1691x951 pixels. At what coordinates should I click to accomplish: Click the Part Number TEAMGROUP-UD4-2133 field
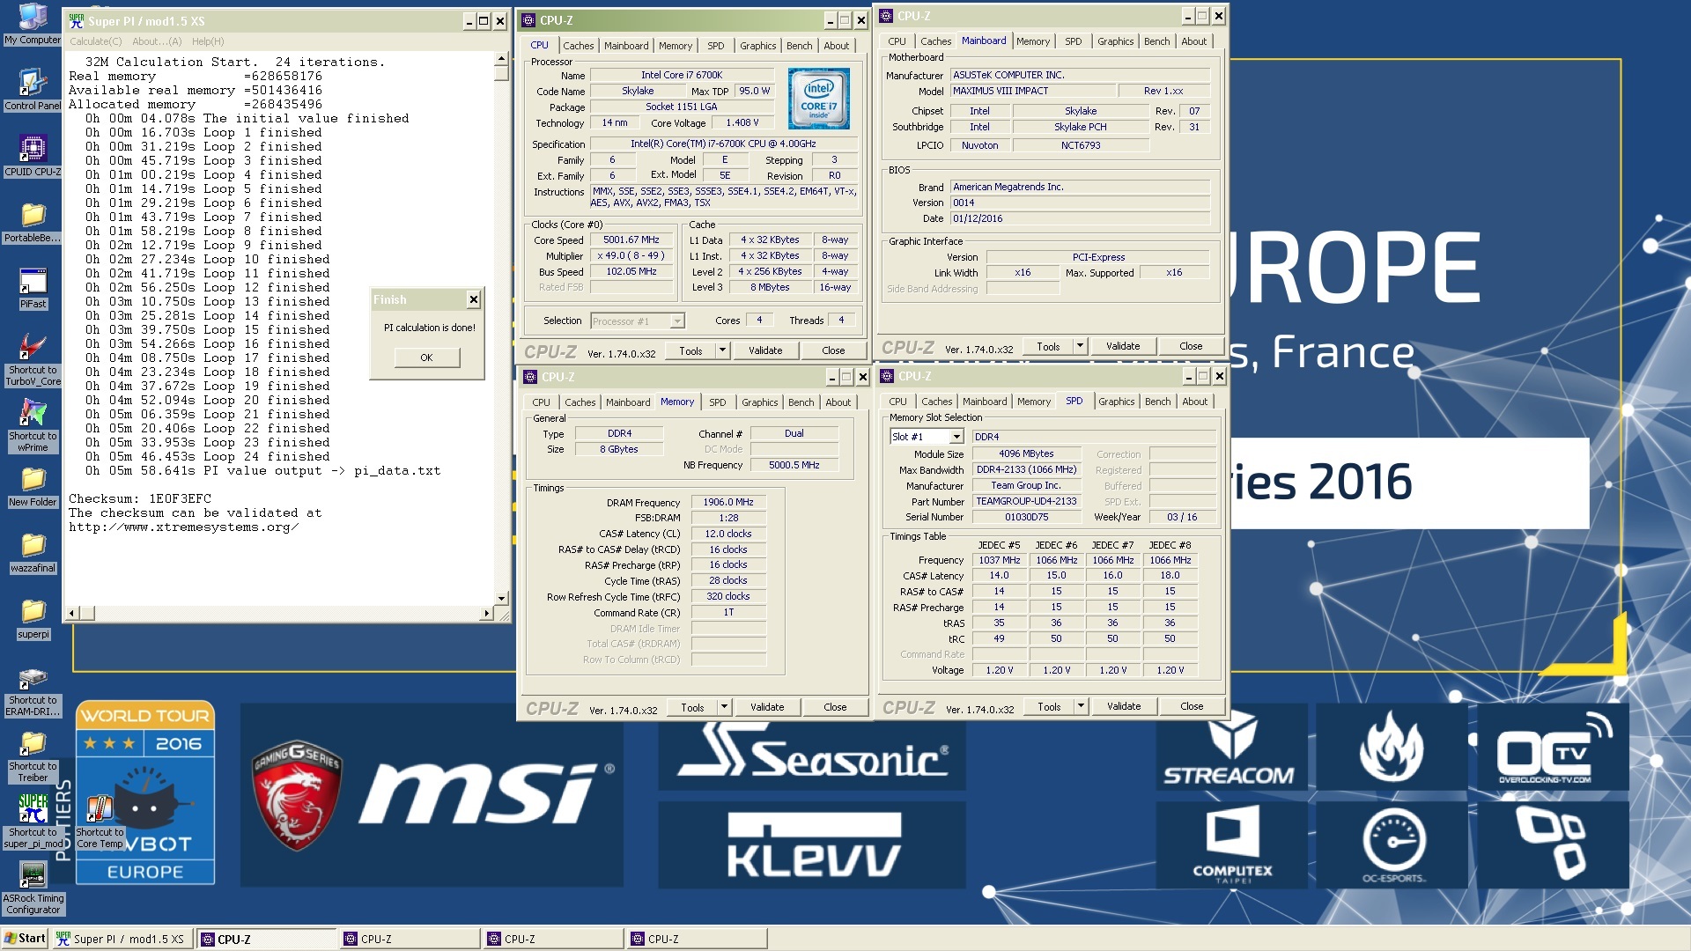(x=1026, y=501)
